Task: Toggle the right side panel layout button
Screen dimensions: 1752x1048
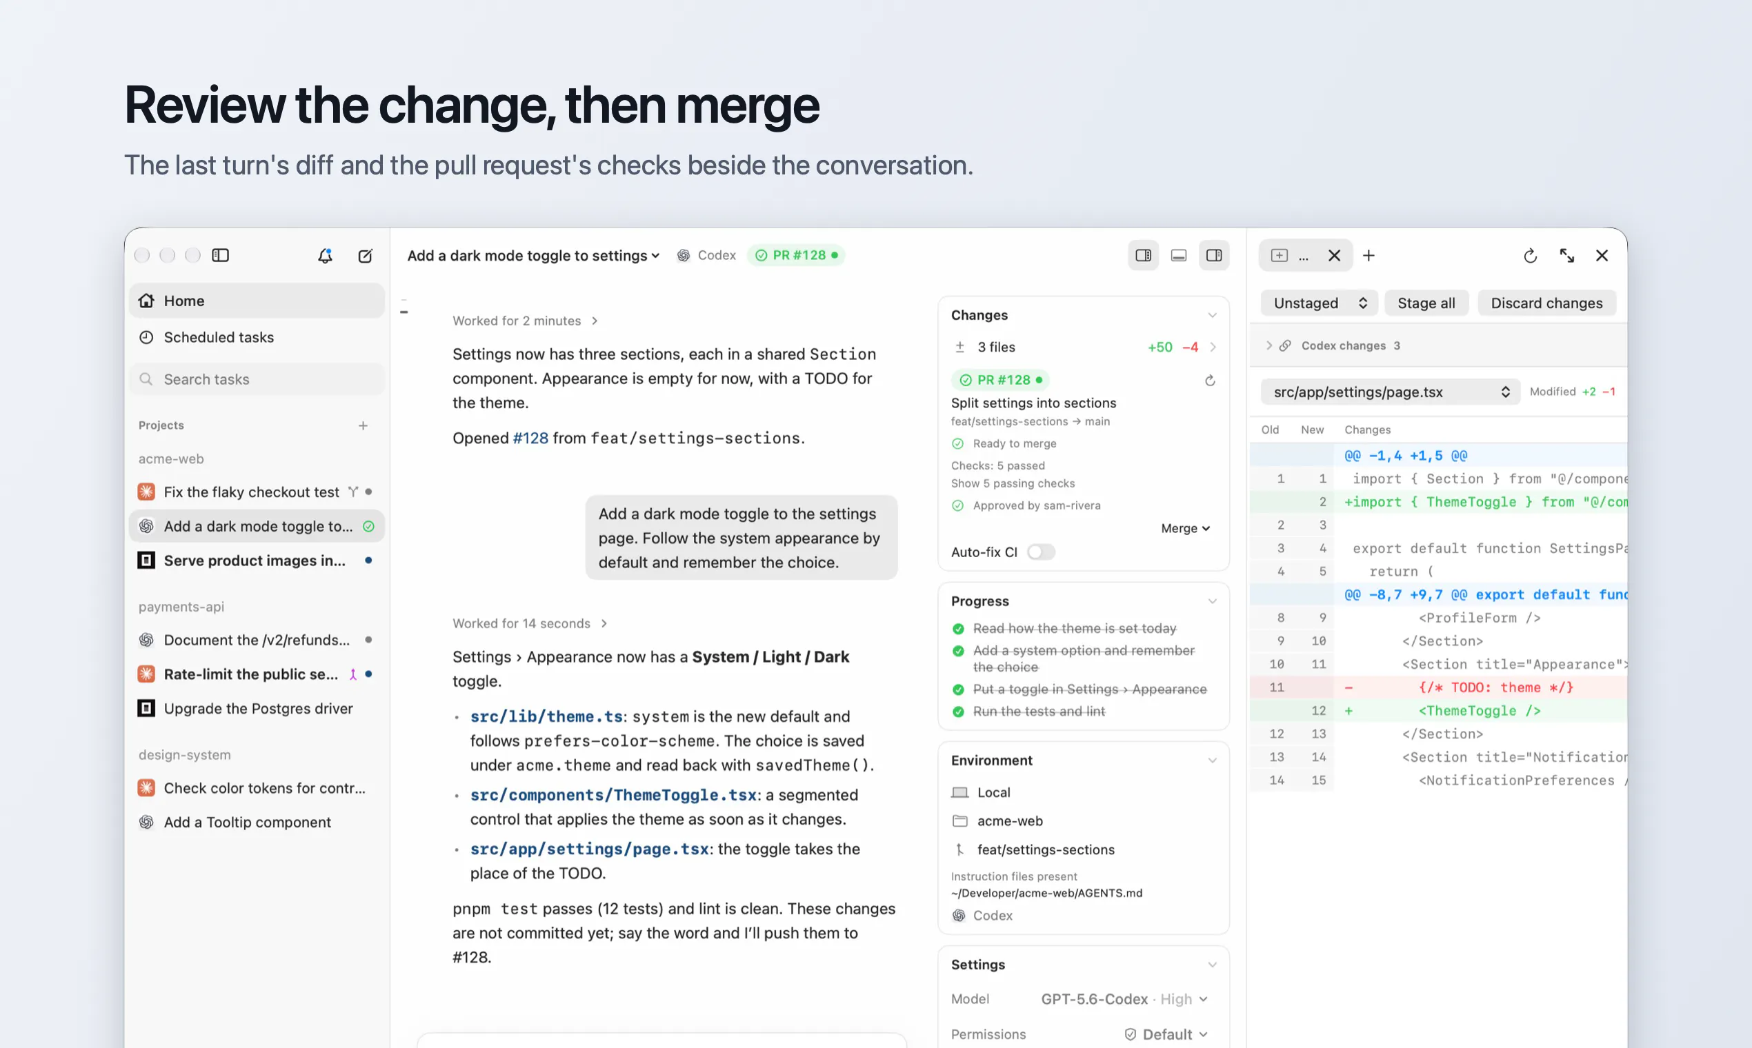Action: click(1214, 256)
